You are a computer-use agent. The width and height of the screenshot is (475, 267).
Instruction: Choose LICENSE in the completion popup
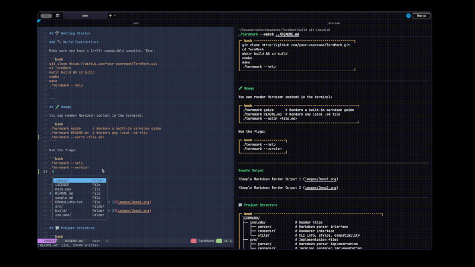click(x=80, y=185)
